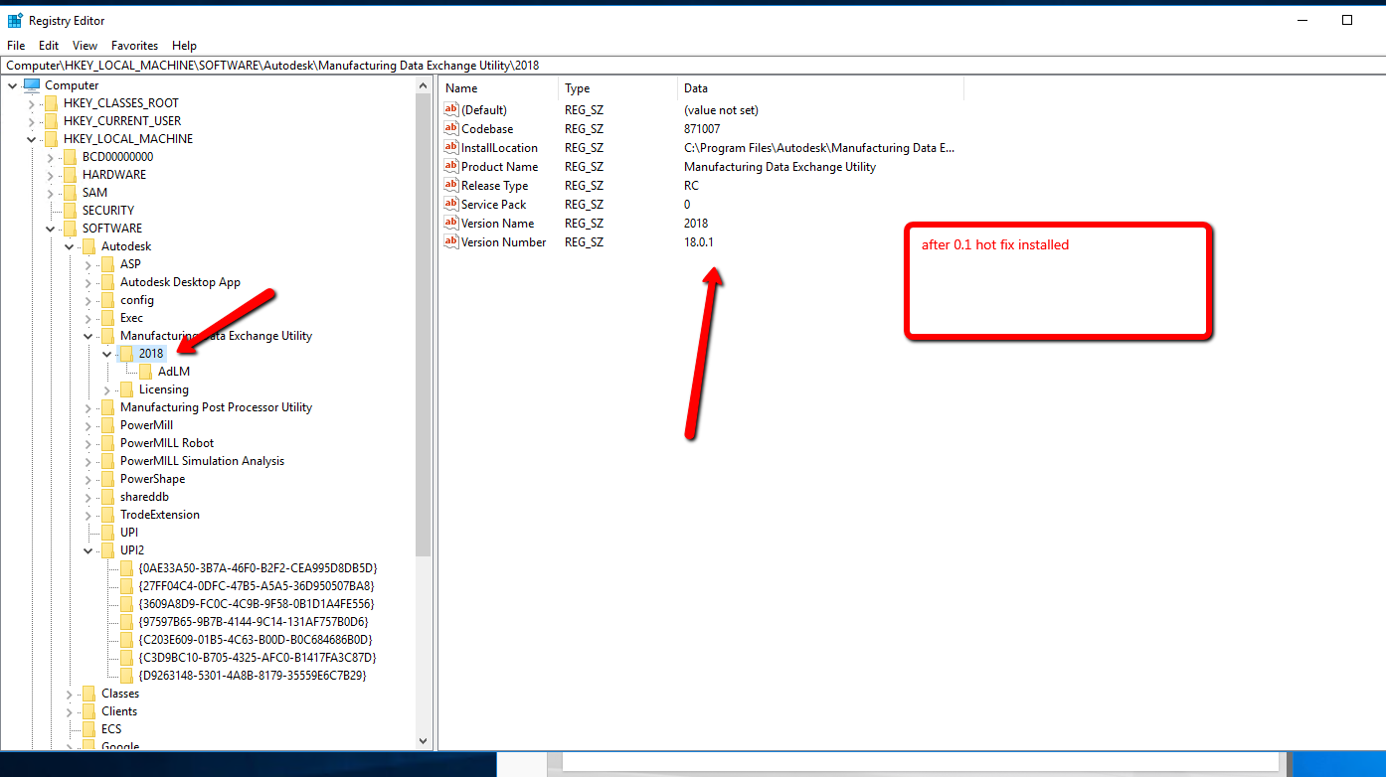Sort by the Type column header
Image resolution: width=1386 pixels, height=777 pixels.
click(577, 87)
